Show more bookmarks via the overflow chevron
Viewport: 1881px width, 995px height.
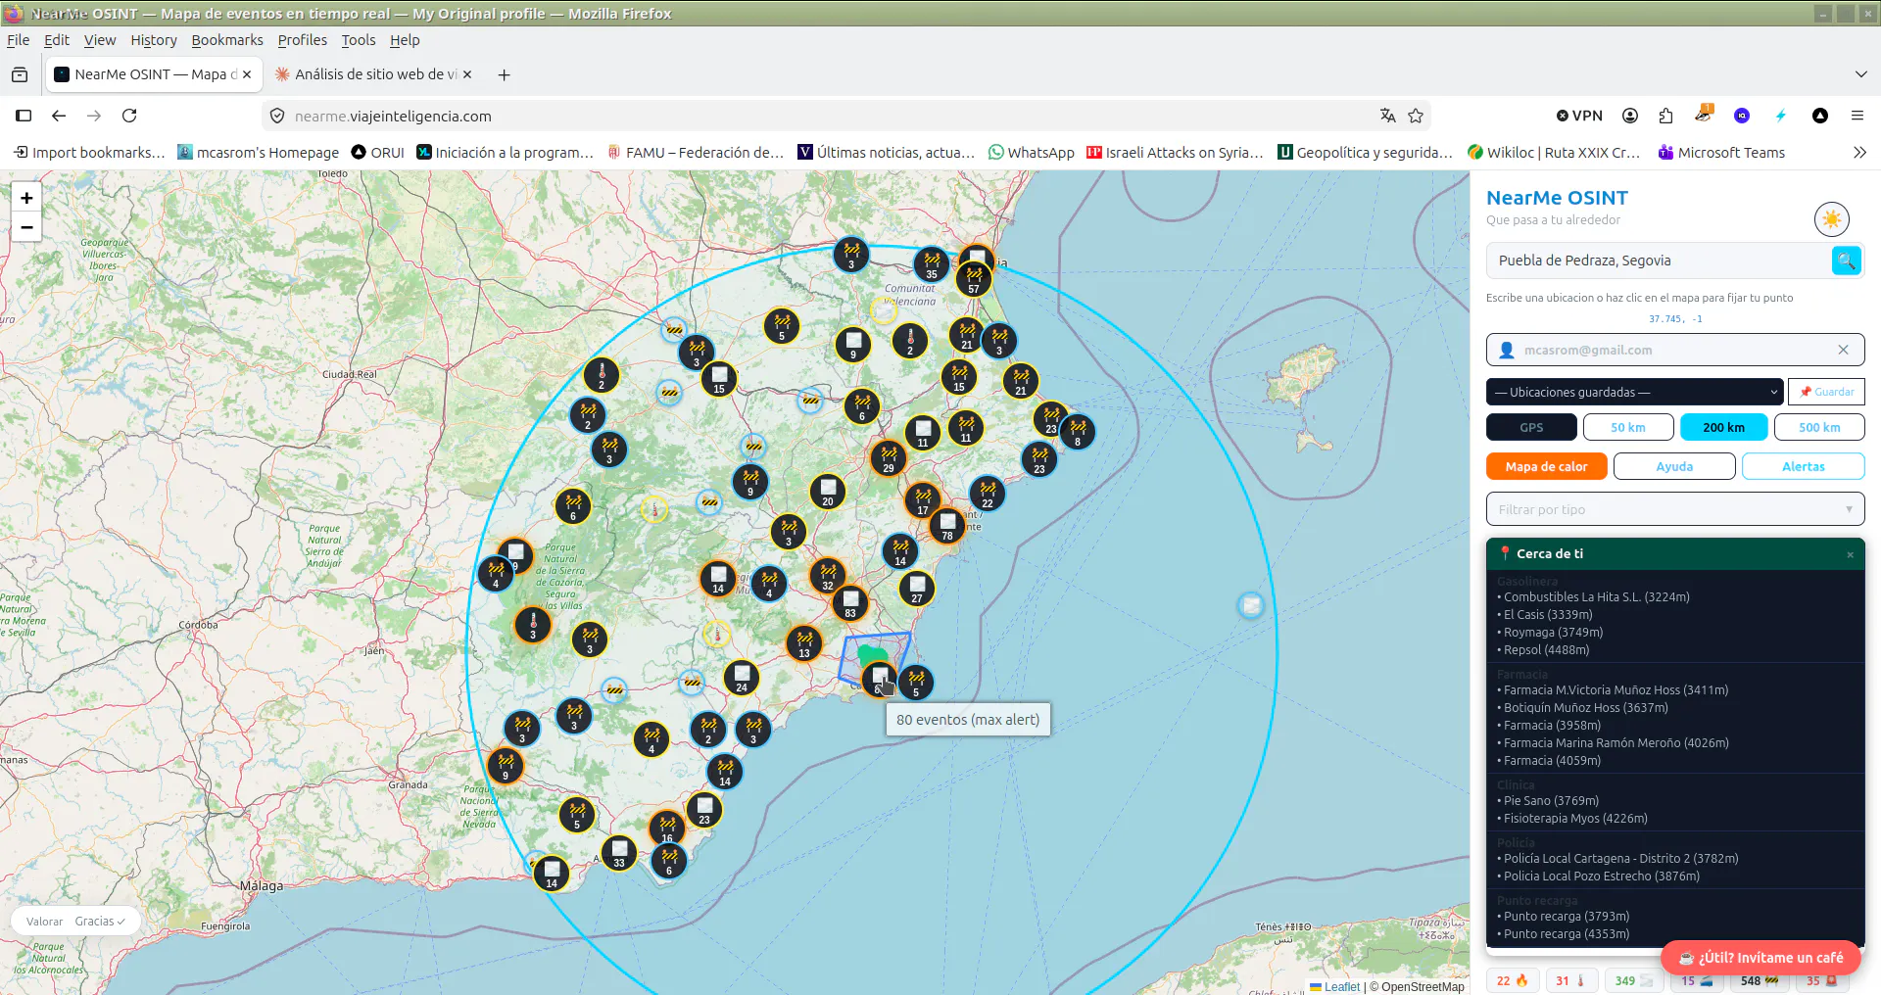coord(1859,153)
